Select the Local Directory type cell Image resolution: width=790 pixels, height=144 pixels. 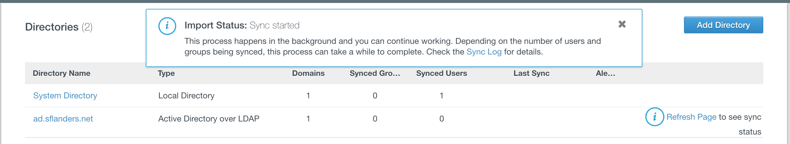[186, 96]
